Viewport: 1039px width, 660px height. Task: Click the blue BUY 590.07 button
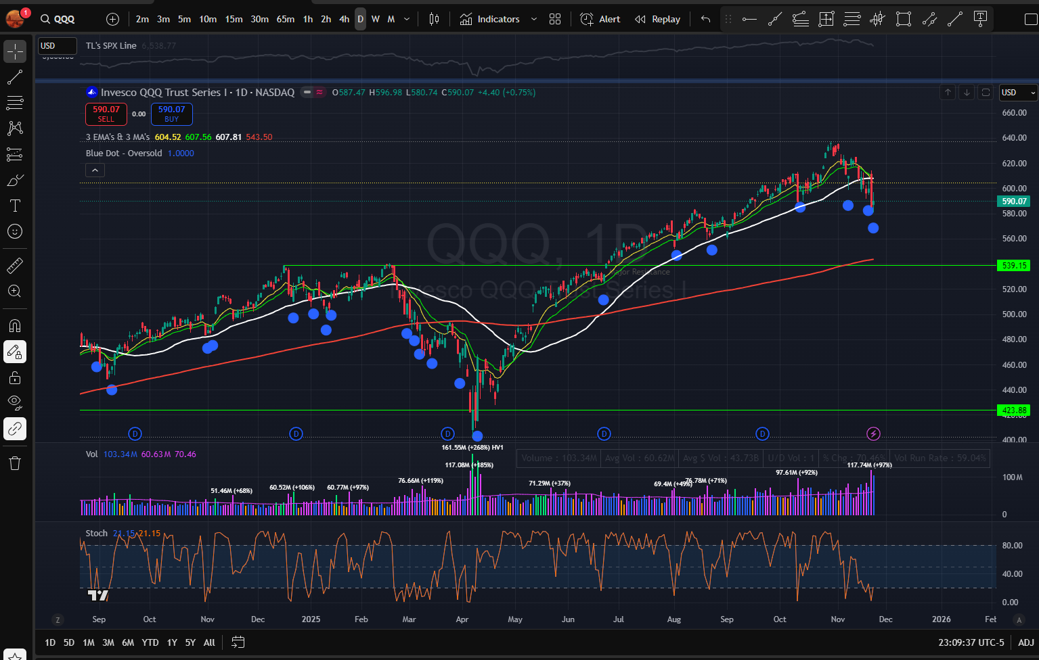click(x=172, y=114)
